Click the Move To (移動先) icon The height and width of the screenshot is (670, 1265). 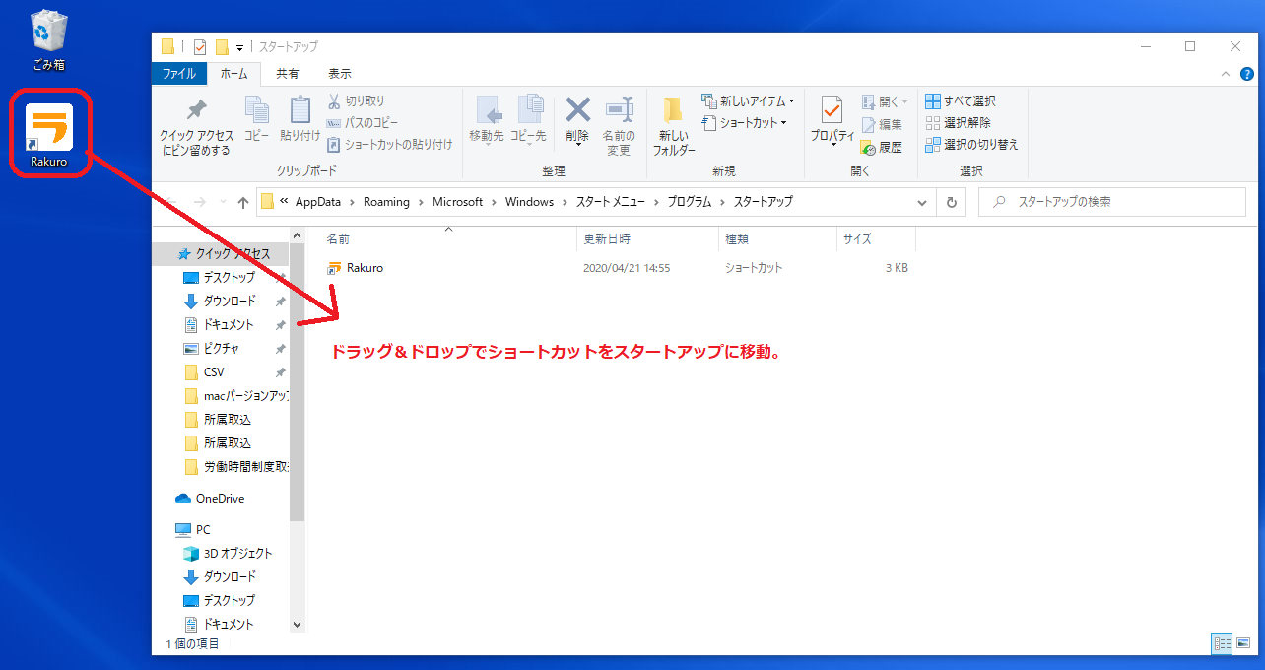click(x=487, y=121)
